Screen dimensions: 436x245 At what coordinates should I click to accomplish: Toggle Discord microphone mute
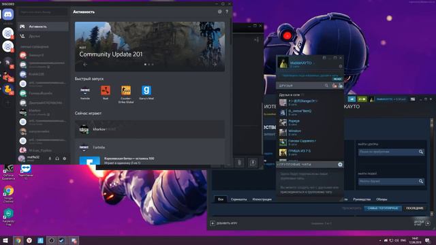pyautogui.click(x=50, y=159)
